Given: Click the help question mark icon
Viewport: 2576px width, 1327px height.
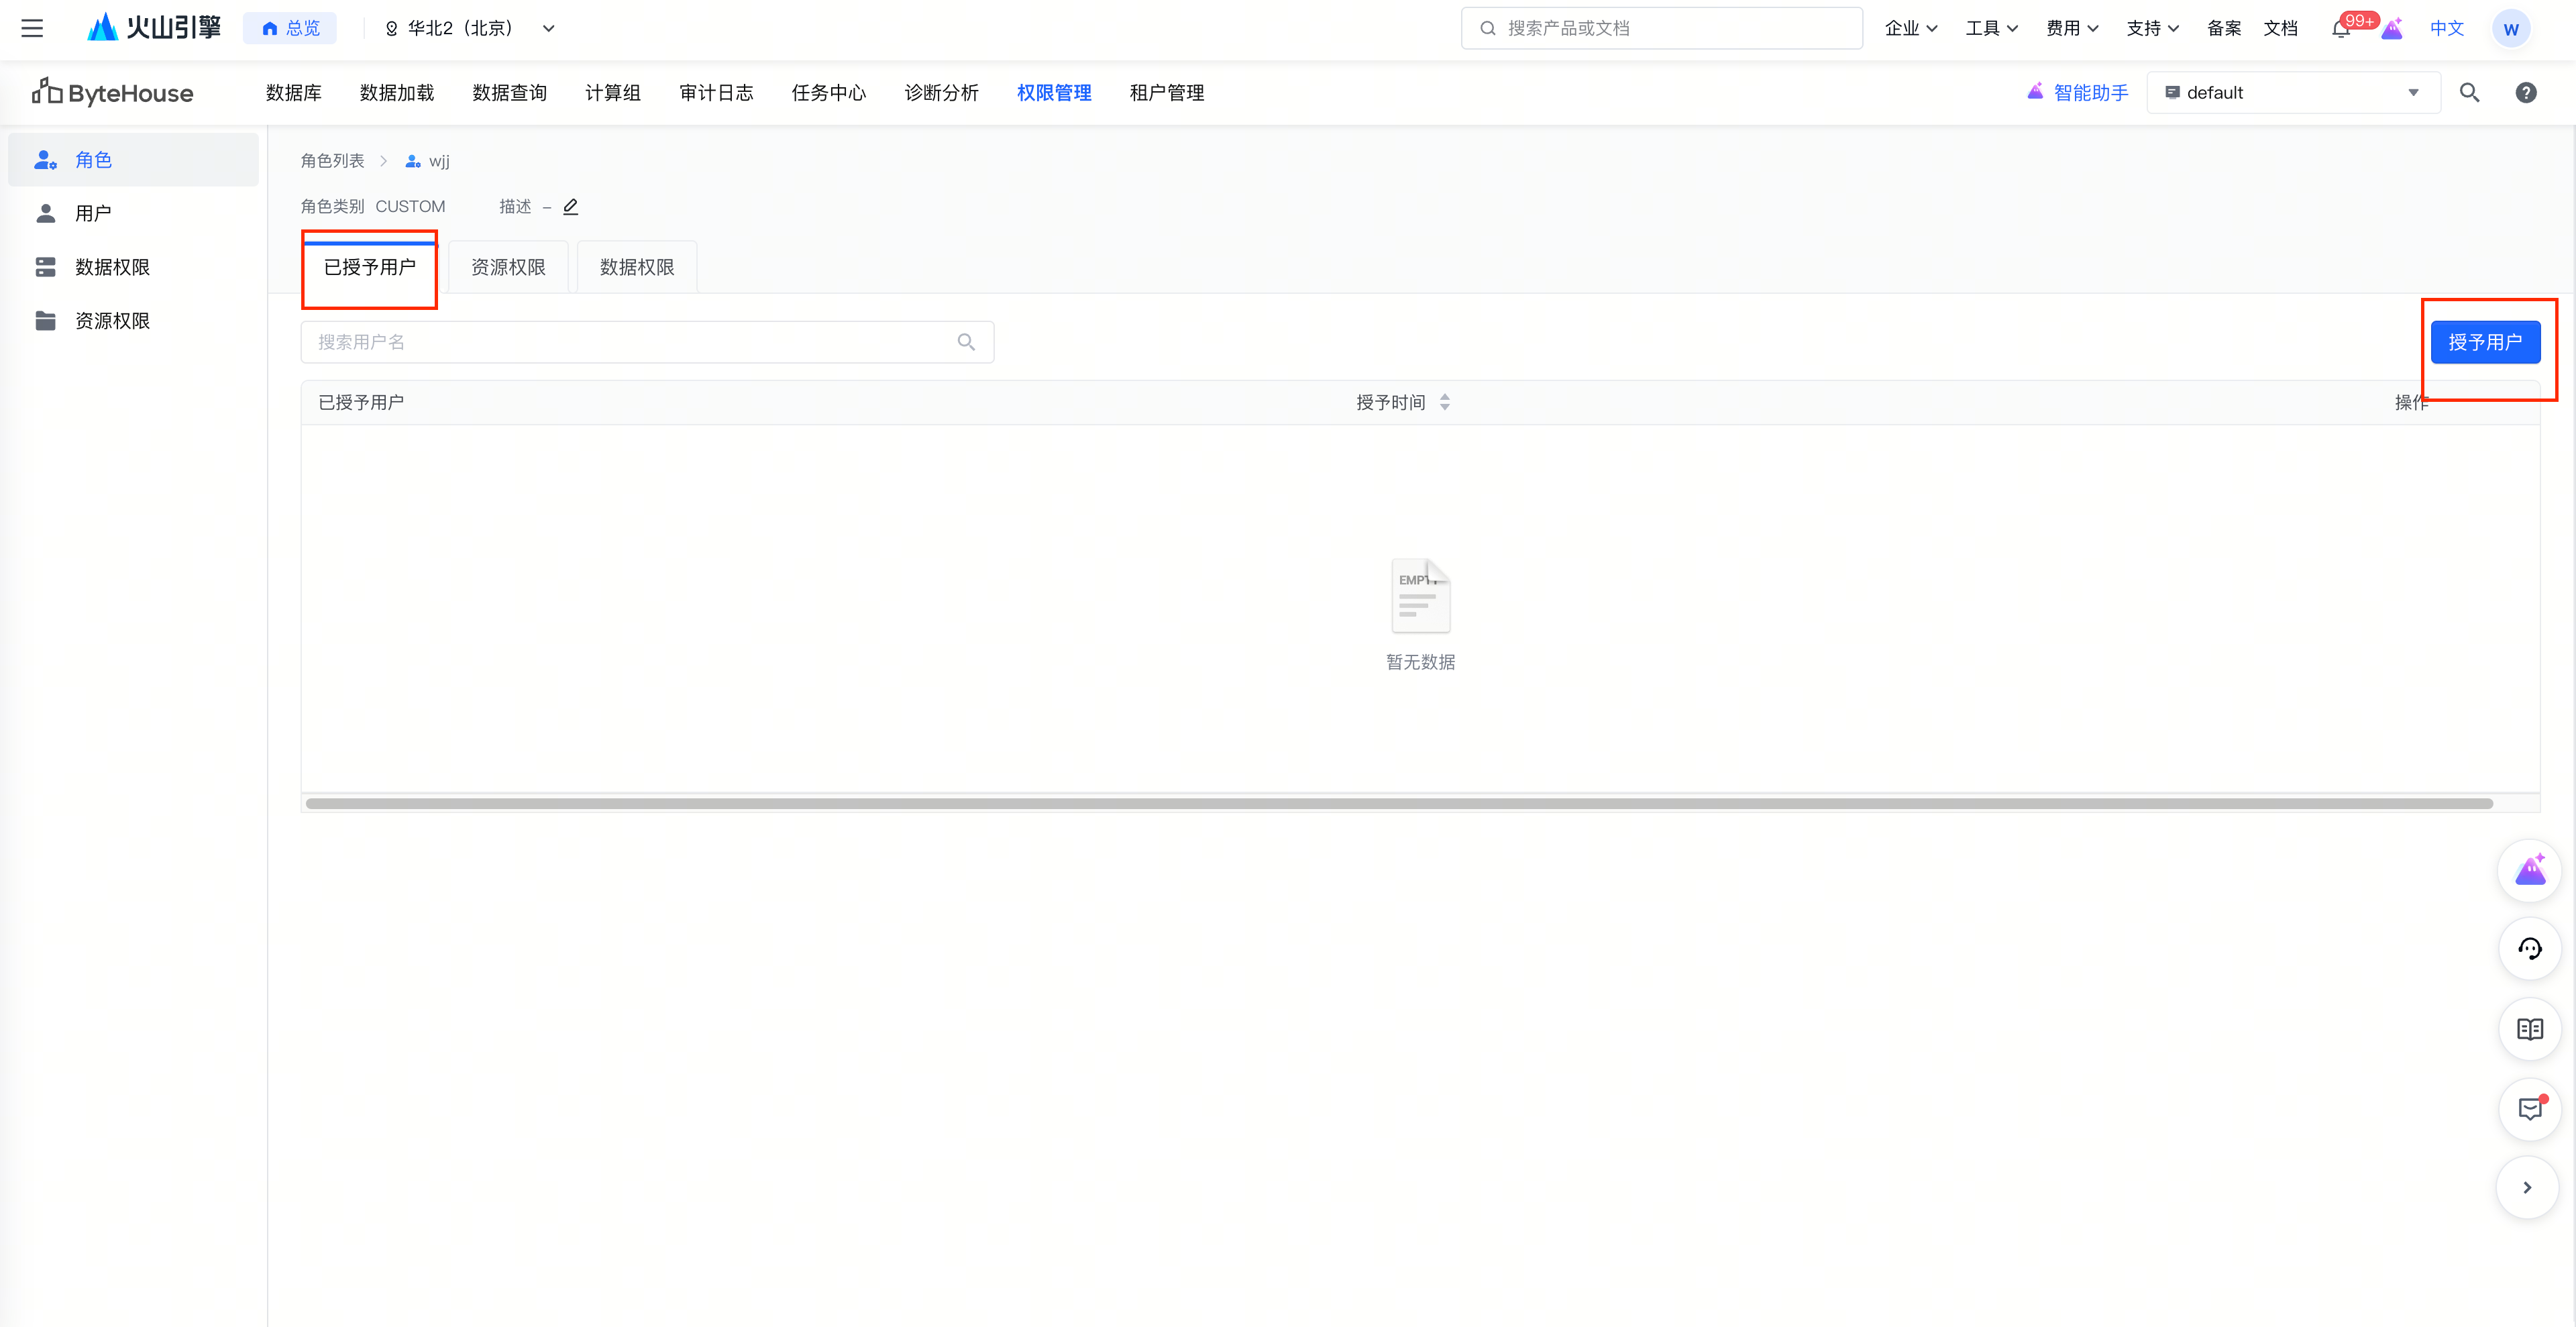Looking at the screenshot, I should [2525, 92].
